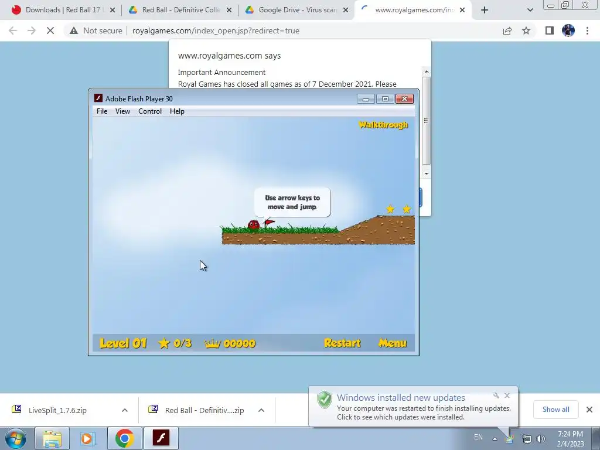Click the second yellow star on the hill
Image resolution: width=600 pixels, height=450 pixels.
407,209
